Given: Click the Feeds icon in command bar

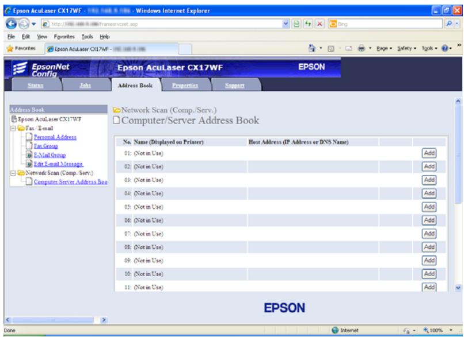Looking at the screenshot, I should coord(331,48).
